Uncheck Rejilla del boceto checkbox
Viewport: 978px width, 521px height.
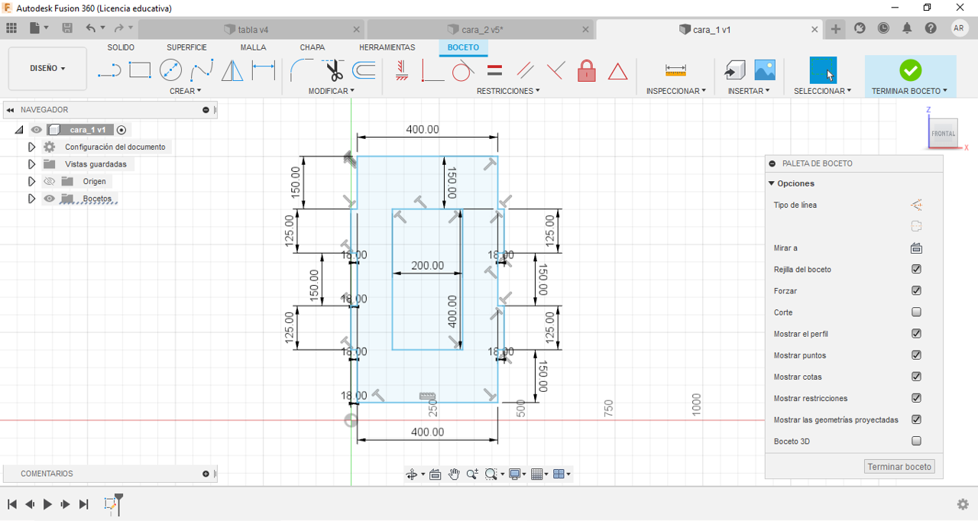(x=916, y=269)
